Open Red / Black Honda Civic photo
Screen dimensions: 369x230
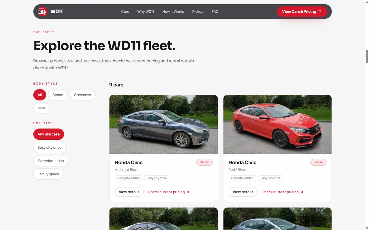tap(277, 124)
